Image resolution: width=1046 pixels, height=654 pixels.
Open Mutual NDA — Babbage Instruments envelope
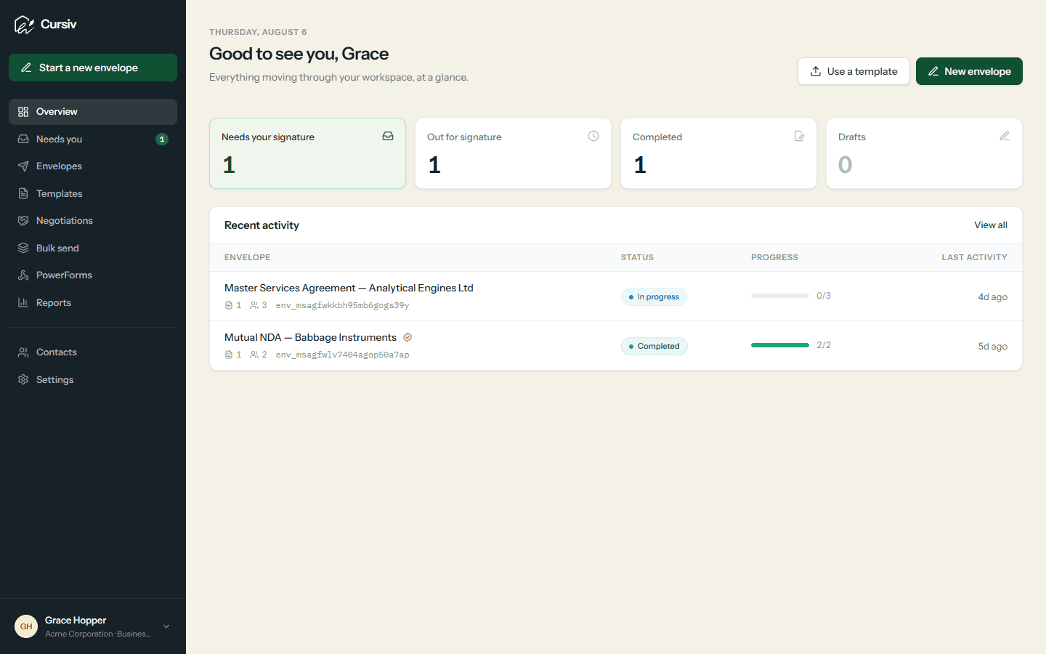pyautogui.click(x=310, y=337)
